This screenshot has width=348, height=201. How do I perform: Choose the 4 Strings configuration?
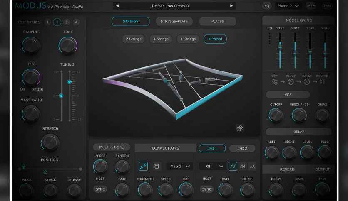pos(188,39)
